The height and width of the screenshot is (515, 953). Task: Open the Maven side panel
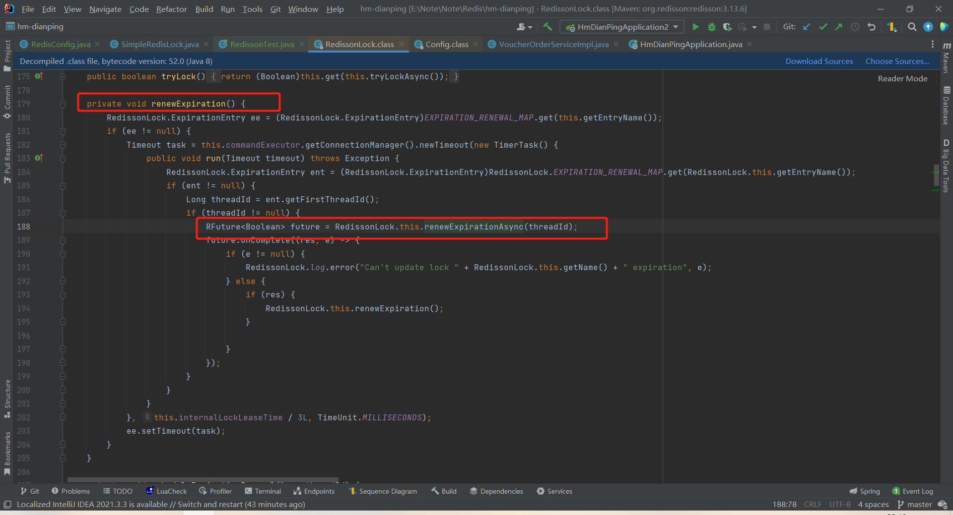[947, 58]
